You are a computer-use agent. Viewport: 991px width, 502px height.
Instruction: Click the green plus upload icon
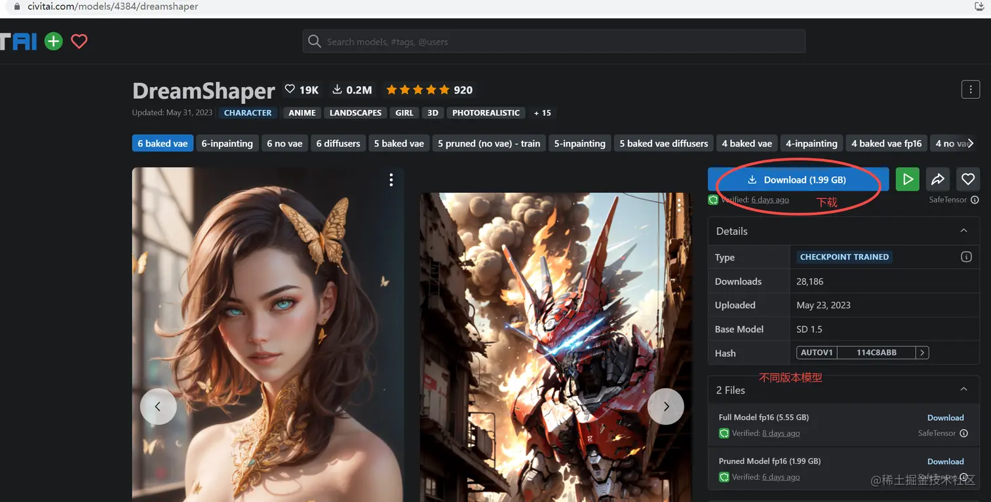click(x=54, y=42)
